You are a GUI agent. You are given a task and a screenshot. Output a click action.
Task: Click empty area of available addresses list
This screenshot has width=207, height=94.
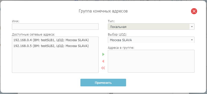55,61
